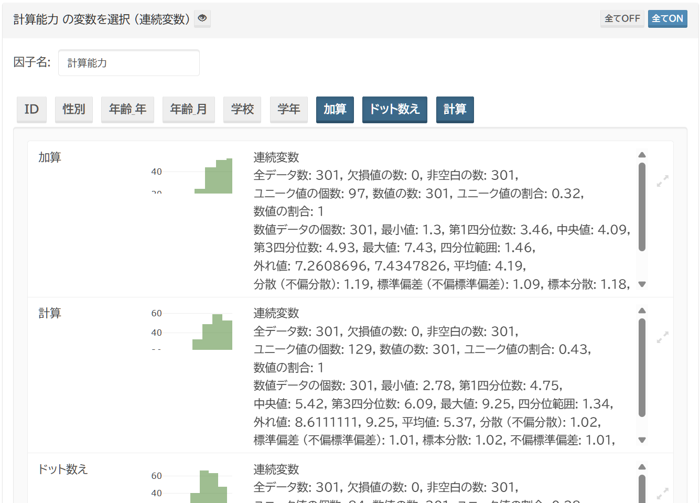
Task: Disable the 加算 variable toggle
Action: pyautogui.click(x=335, y=110)
